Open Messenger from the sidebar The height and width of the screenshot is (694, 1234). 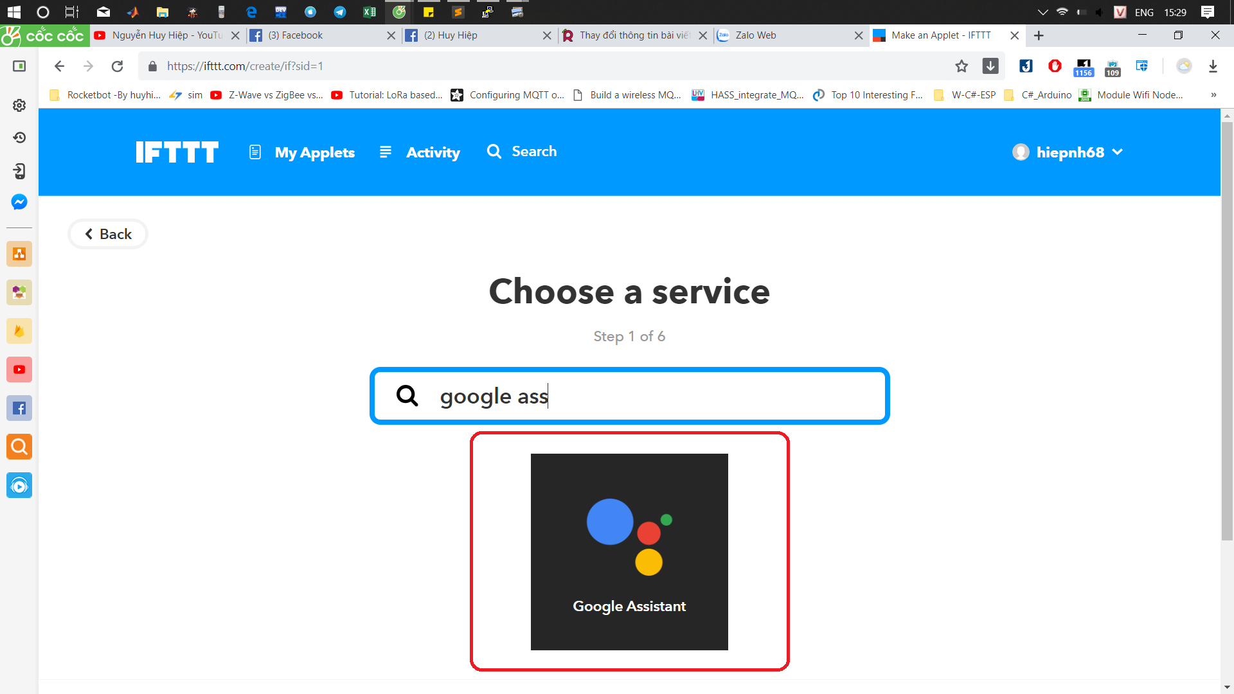coord(19,202)
